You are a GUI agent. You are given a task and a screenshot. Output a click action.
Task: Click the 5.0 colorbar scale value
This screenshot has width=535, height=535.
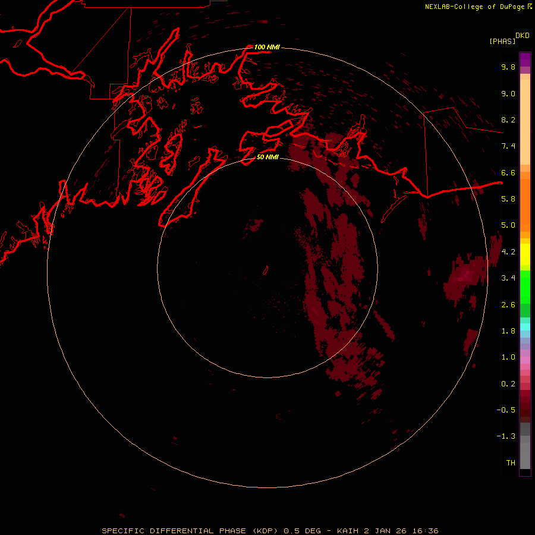[x=508, y=225]
